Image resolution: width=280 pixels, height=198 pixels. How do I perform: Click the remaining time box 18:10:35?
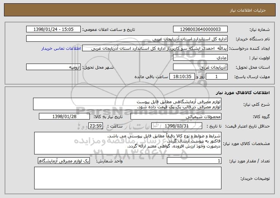tap(182, 76)
